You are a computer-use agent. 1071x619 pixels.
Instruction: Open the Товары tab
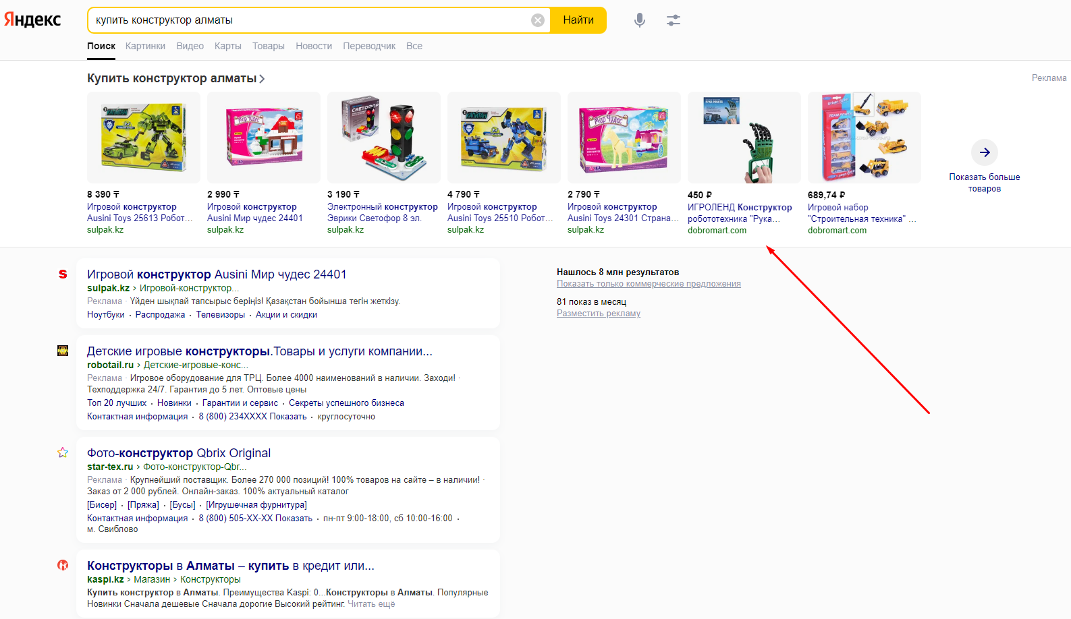tap(269, 46)
